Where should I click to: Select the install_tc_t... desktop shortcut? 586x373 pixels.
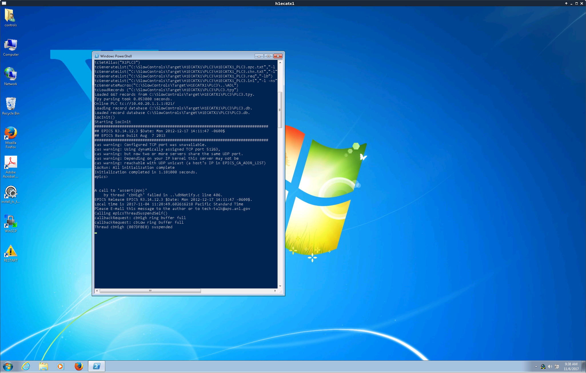[x=11, y=194]
